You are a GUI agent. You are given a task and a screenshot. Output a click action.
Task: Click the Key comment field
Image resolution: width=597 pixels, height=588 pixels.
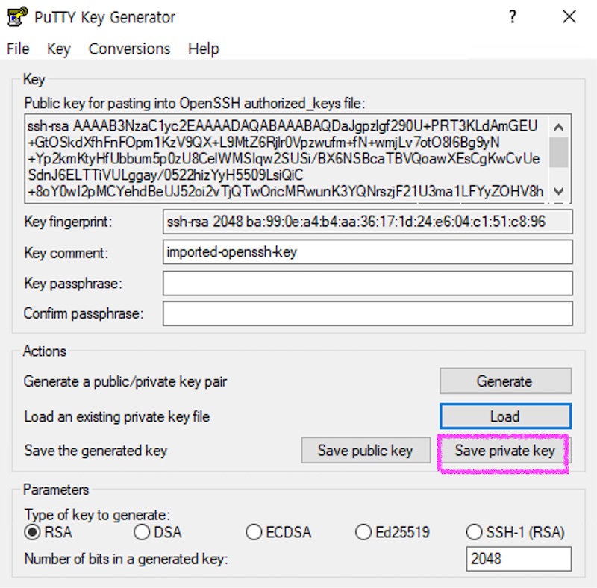367,251
